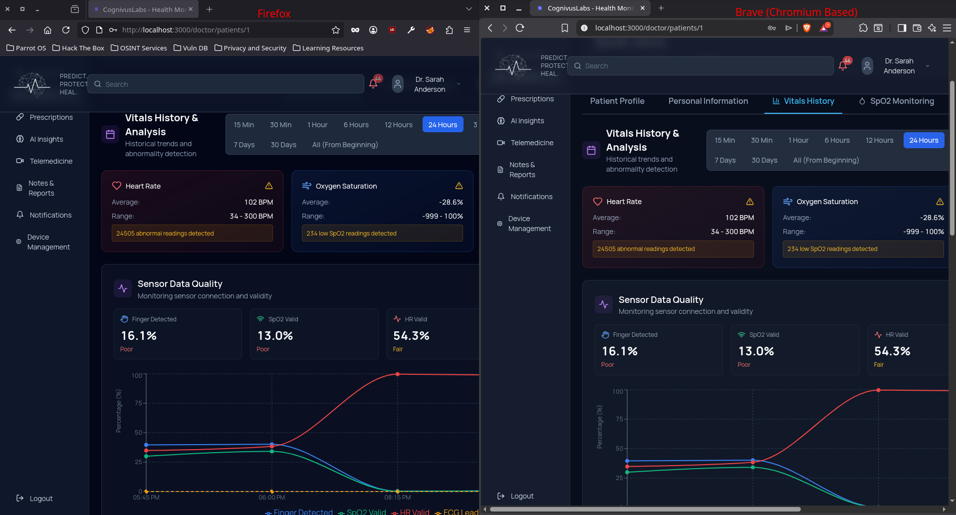This screenshot has width=956, height=515.
Task: Open the Firefox hamburger application menu
Action: pyautogui.click(x=467, y=30)
